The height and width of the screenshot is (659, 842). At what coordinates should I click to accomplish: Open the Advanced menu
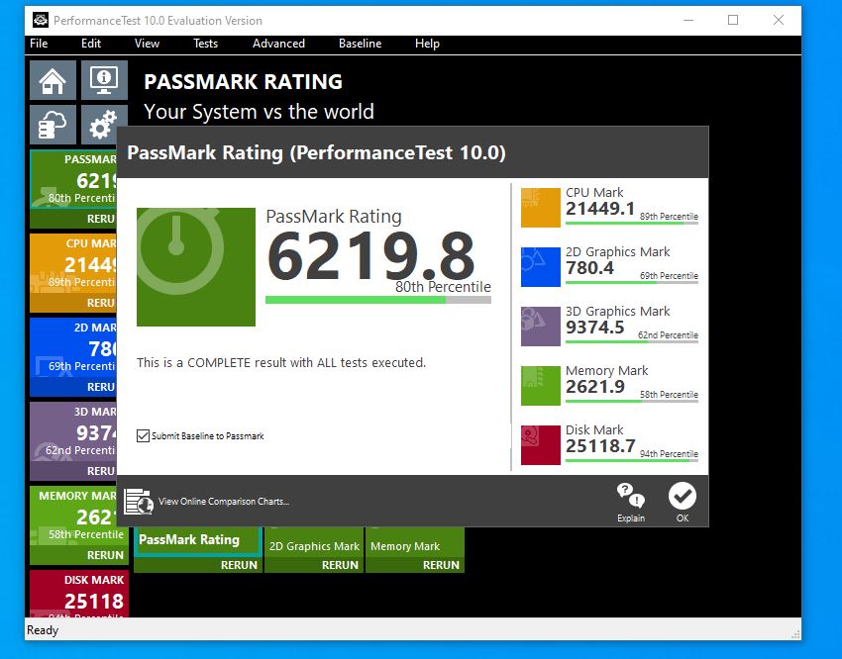(x=278, y=44)
